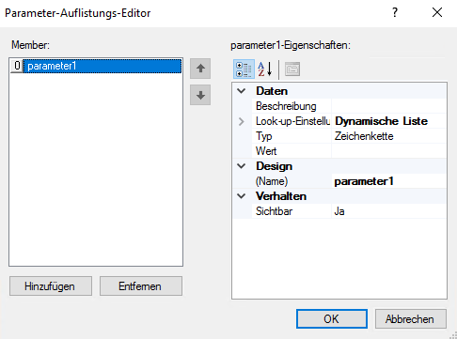
Task: Select the Wert property label
Action: (266, 151)
